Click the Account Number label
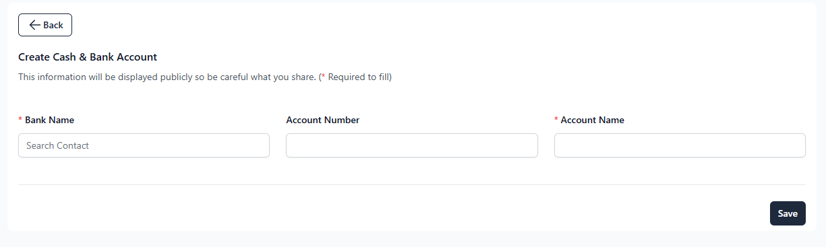The width and height of the screenshot is (826, 247). click(323, 120)
